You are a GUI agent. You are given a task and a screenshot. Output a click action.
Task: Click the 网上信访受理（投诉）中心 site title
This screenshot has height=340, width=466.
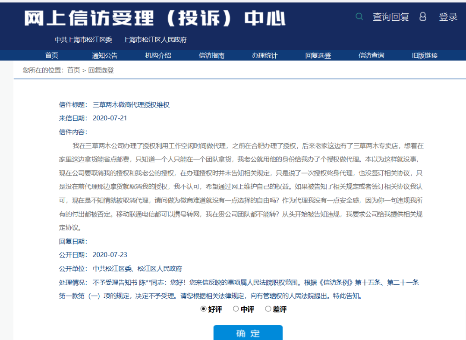click(154, 18)
